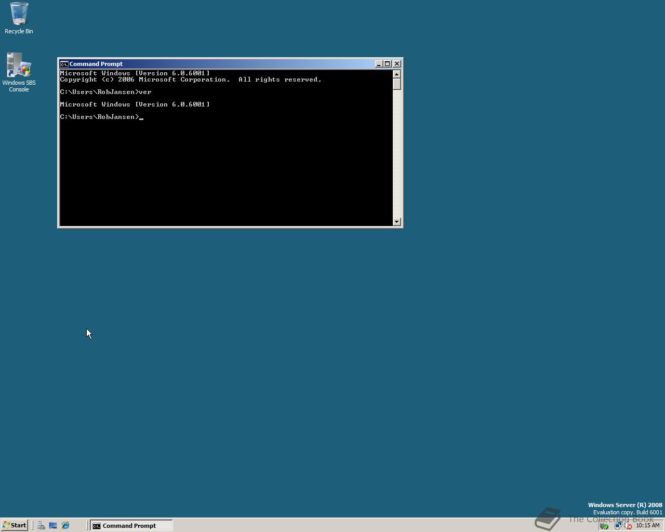Click the Show Desktop Quick Launch icon
665x532 pixels.
tap(53, 525)
